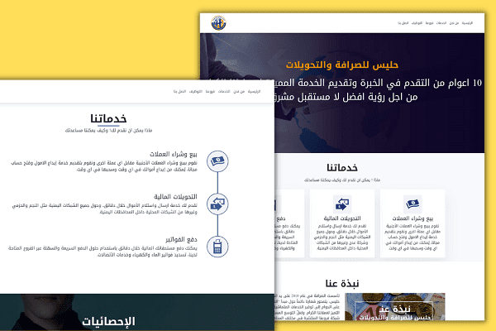Open فروعنا in the front page navbar
Image resolution: width=496 pixels, height=331 pixels.
tap(209, 91)
